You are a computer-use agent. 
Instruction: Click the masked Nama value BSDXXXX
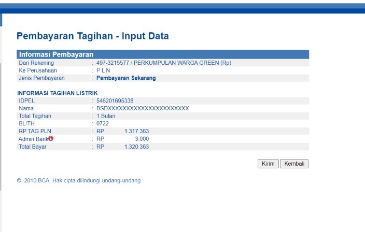point(143,108)
